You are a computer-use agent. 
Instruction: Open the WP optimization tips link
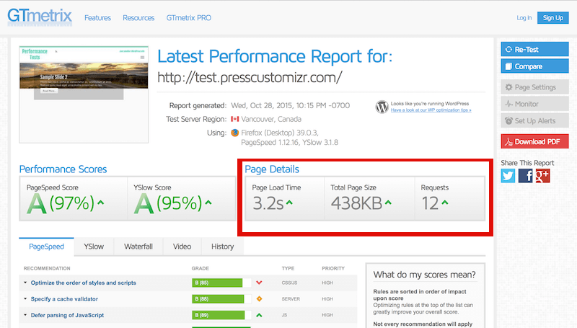click(x=431, y=110)
